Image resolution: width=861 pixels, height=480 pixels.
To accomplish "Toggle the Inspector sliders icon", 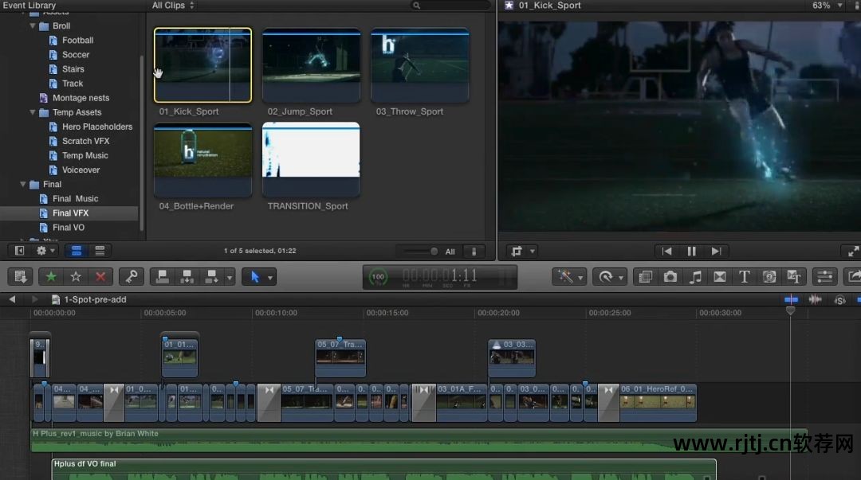I will (x=825, y=277).
